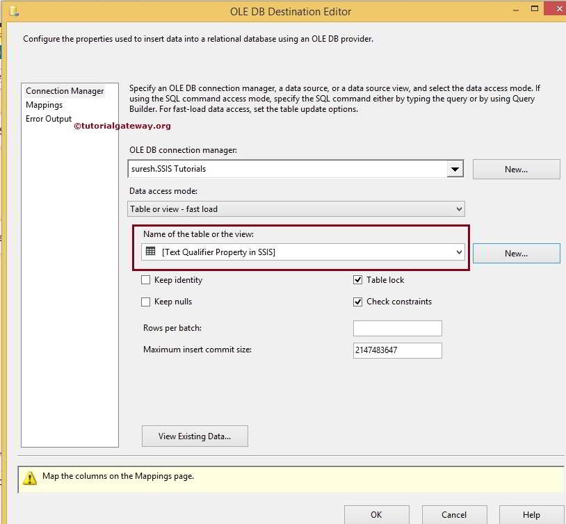
Task: Open the OLE DB connection manager dropdown
Action: [455, 168]
